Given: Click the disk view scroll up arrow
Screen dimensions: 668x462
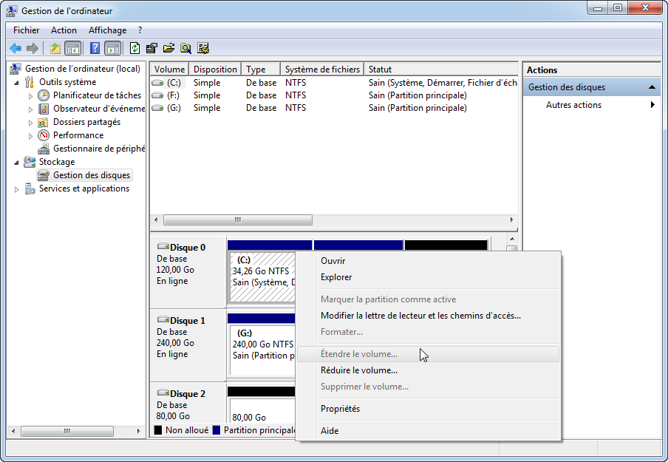Looking at the screenshot, I should 512,239.
